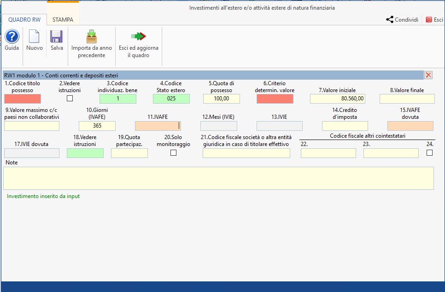Close the RW1 modulo 1 section

point(428,75)
